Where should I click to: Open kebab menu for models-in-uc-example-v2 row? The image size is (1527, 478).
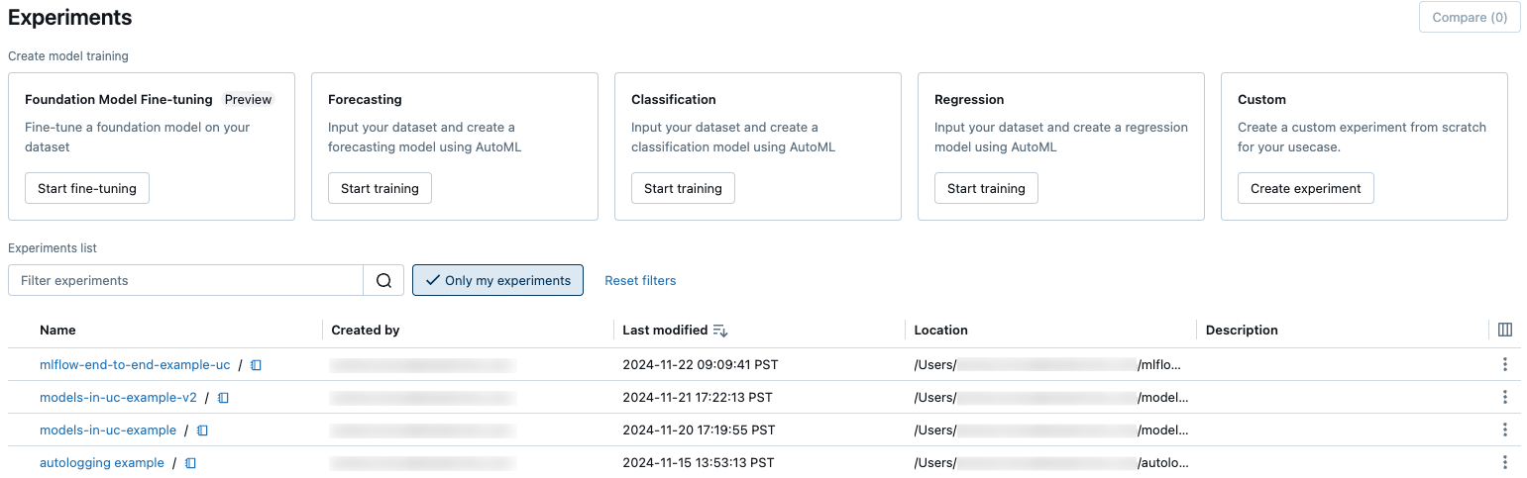click(1504, 398)
